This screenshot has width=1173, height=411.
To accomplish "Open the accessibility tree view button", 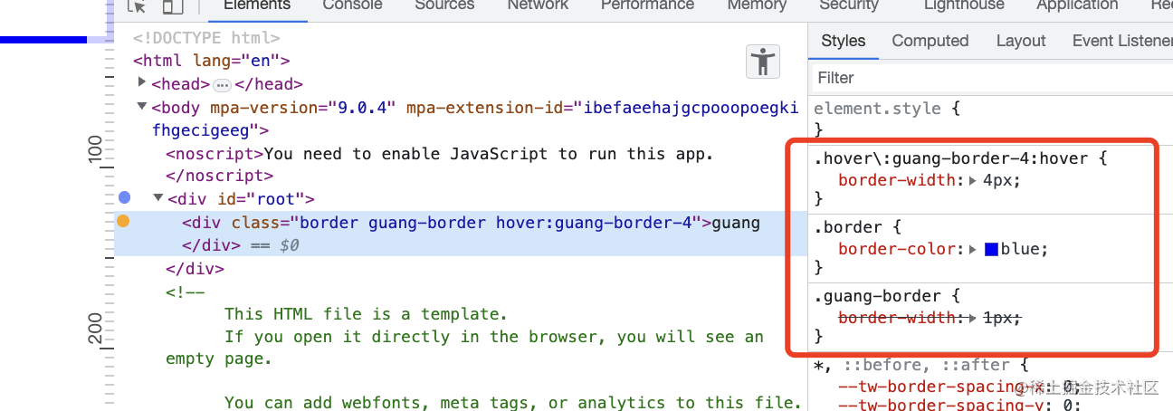I will click(x=763, y=62).
